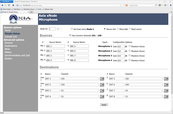
Task: Edit DST 3 channel field 15
Action: pyautogui.click(x=80, y=90)
